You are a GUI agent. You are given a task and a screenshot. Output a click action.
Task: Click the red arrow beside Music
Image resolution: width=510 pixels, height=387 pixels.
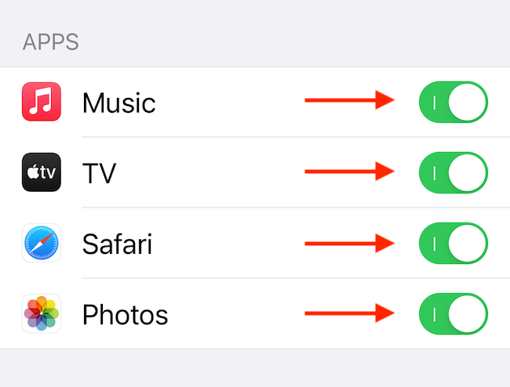click(x=349, y=100)
